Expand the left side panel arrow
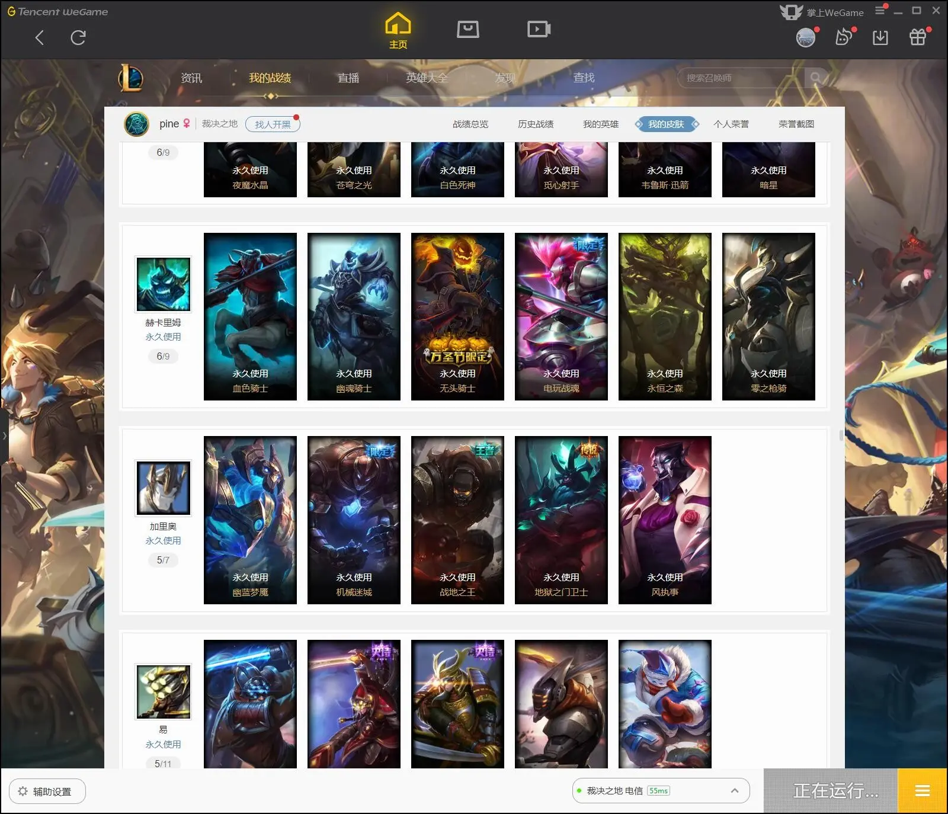This screenshot has height=814, width=948. pos(4,436)
